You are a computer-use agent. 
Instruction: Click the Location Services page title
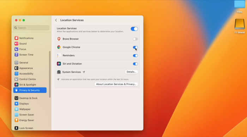[72, 20]
